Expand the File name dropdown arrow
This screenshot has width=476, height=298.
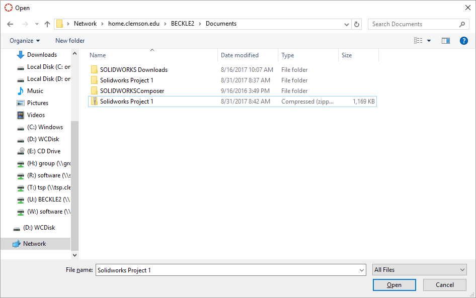pos(362,270)
